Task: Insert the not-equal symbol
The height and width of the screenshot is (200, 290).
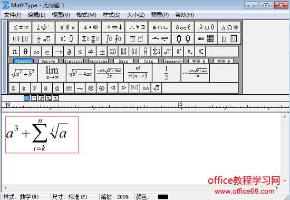Action: pos(91,52)
